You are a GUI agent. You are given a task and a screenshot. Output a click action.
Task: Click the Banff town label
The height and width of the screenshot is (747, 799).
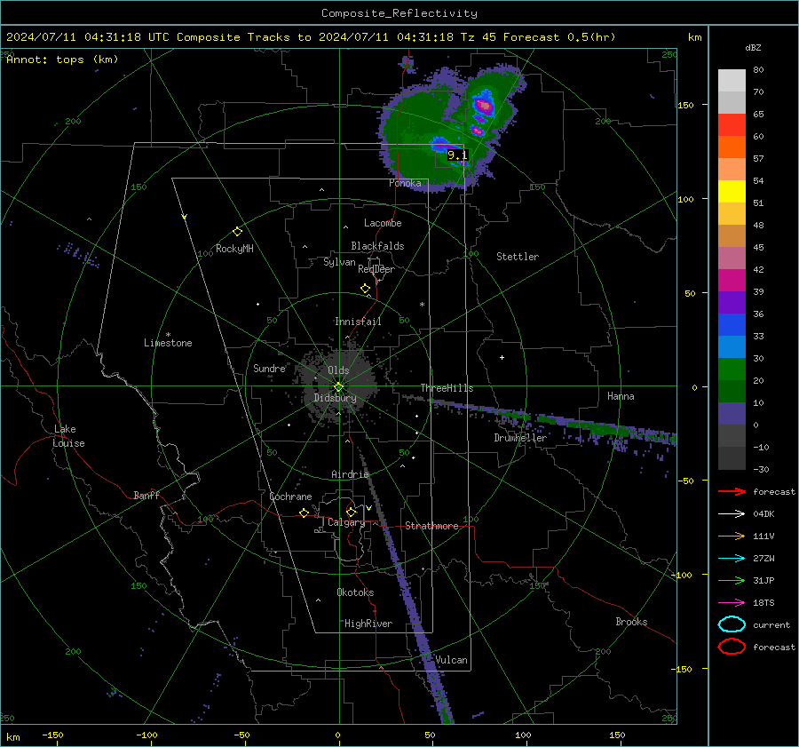pyautogui.click(x=146, y=495)
